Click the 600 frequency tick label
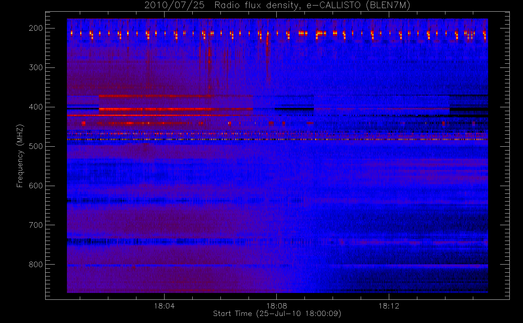The image size is (523, 323). point(36,186)
